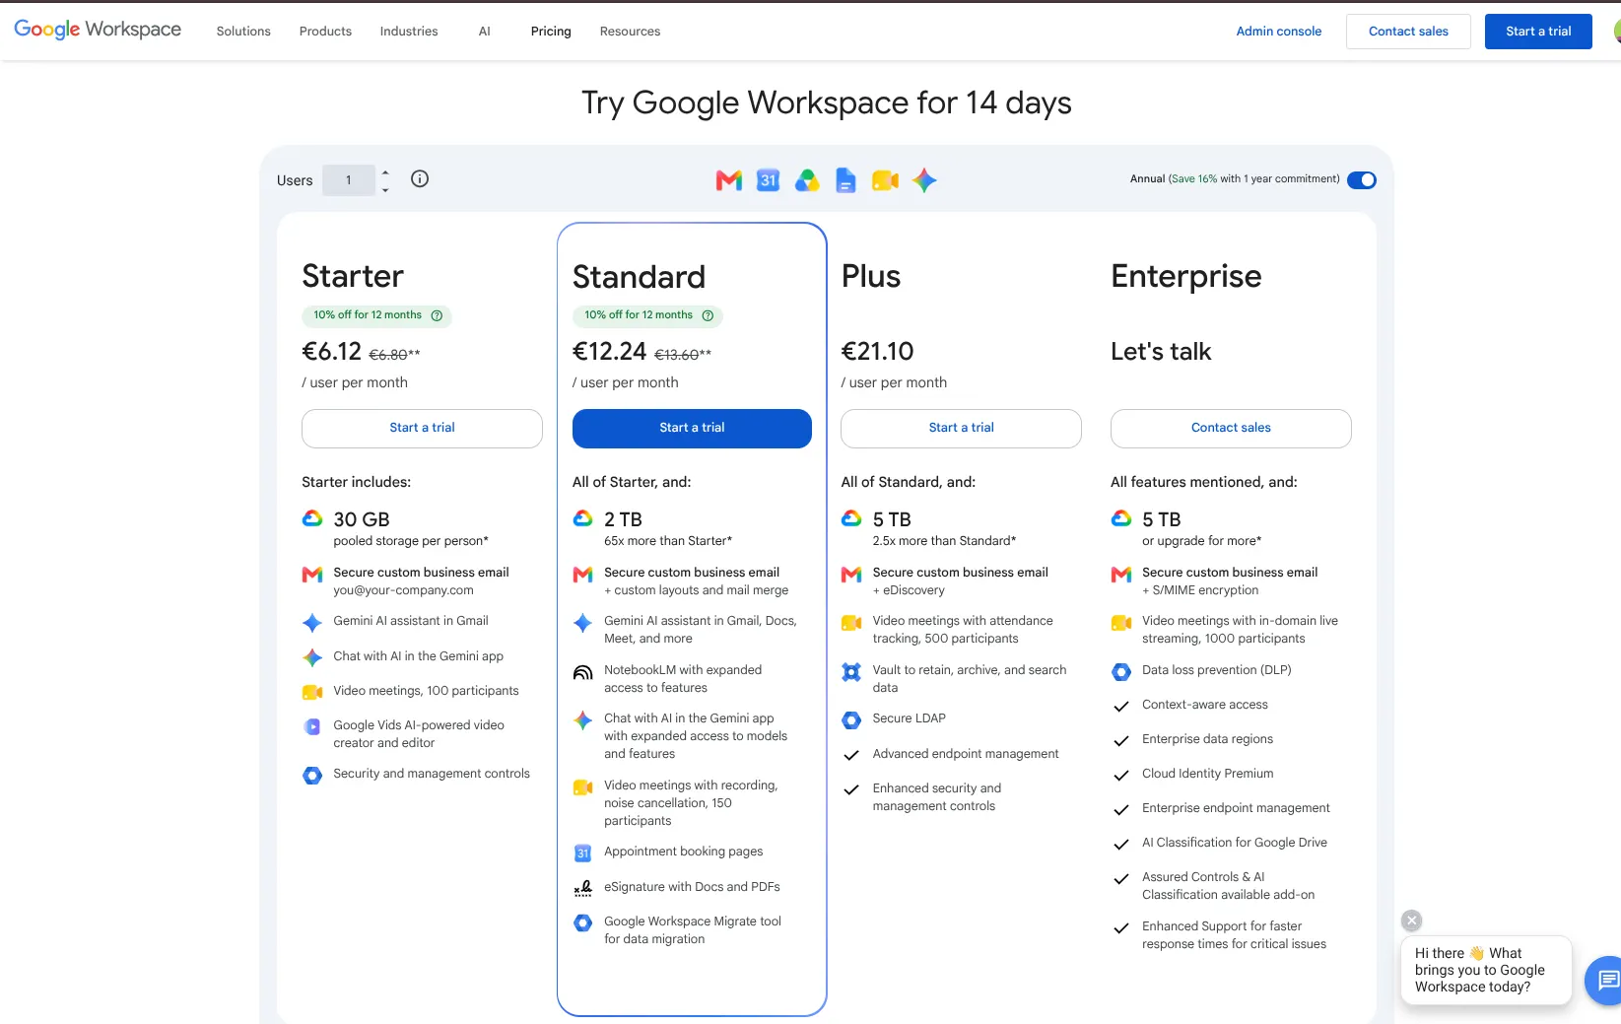
Task: Click Data loss prevention icon in Enterprise
Action: pos(1121,672)
